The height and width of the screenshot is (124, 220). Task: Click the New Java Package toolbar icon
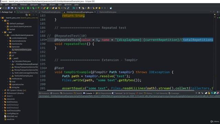44,8
